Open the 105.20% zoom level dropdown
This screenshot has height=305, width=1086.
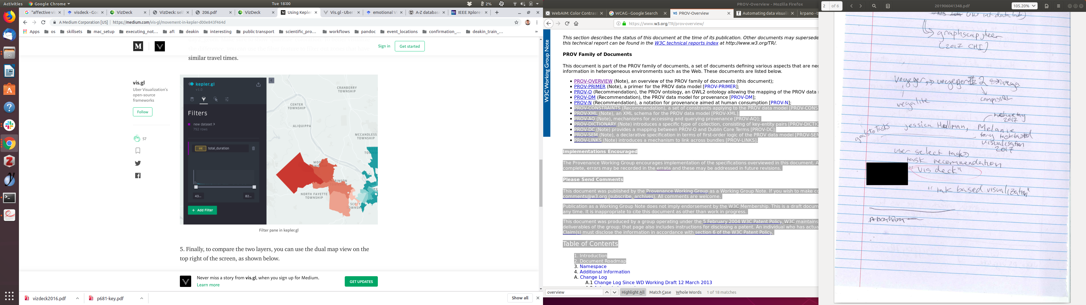point(1024,6)
